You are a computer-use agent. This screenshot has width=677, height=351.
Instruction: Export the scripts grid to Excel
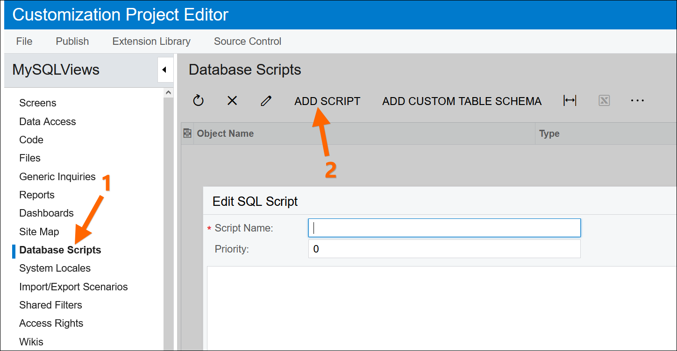[x=604, y=100]
